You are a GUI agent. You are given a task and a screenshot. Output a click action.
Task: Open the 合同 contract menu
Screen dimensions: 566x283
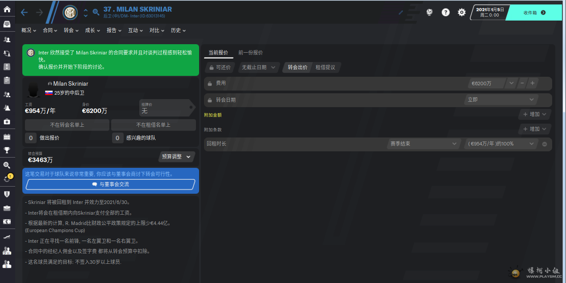click(50, 30)
